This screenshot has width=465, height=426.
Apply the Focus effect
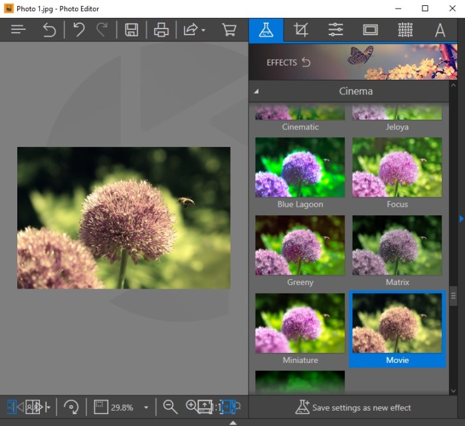click(397, 167)
